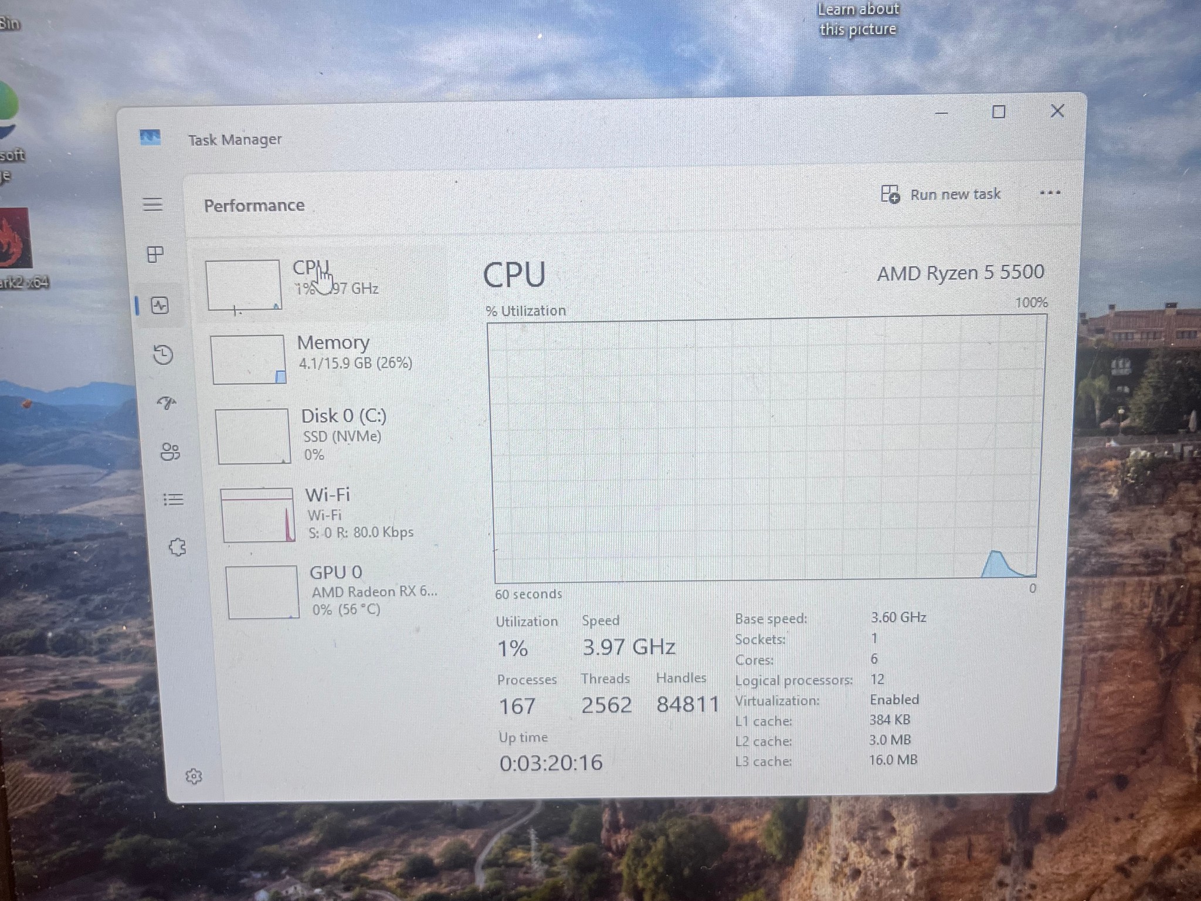The width and height of the screenshot is (1201, 901).
Task: Click the L1 cache 384 KB value
Action: 890,720
